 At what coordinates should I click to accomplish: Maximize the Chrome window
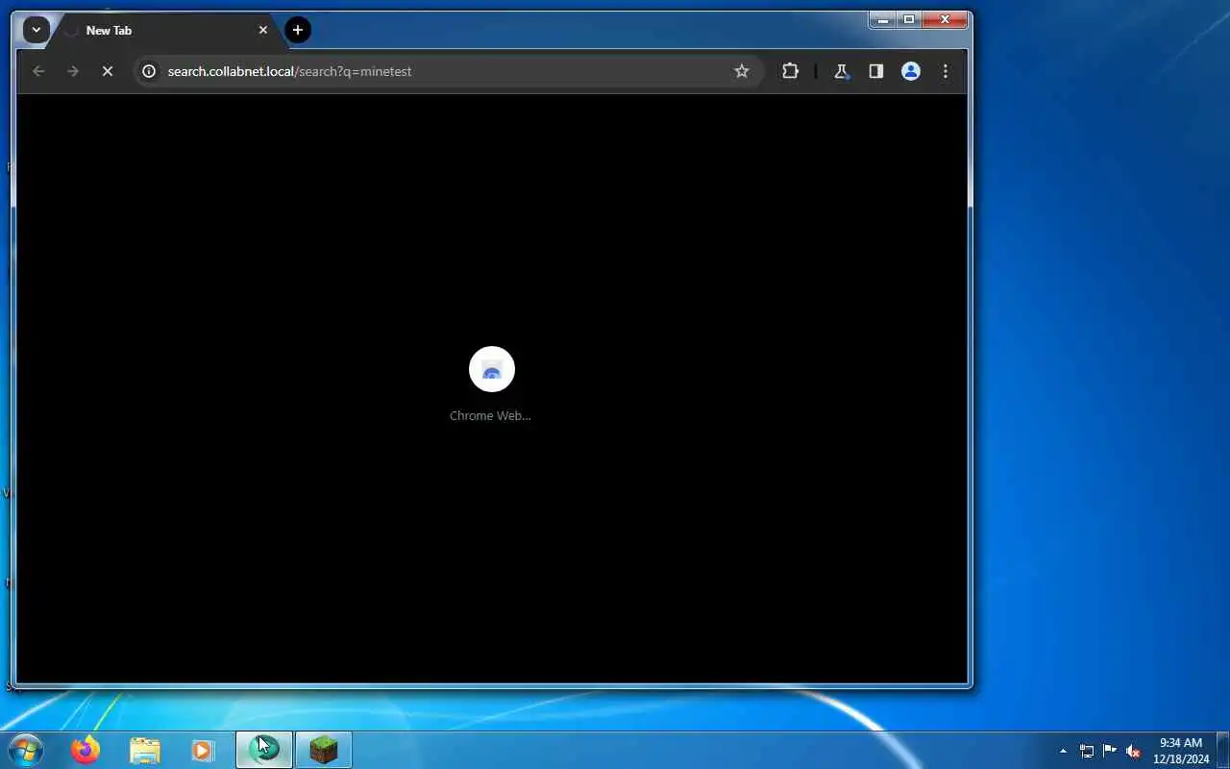[909, 19]
